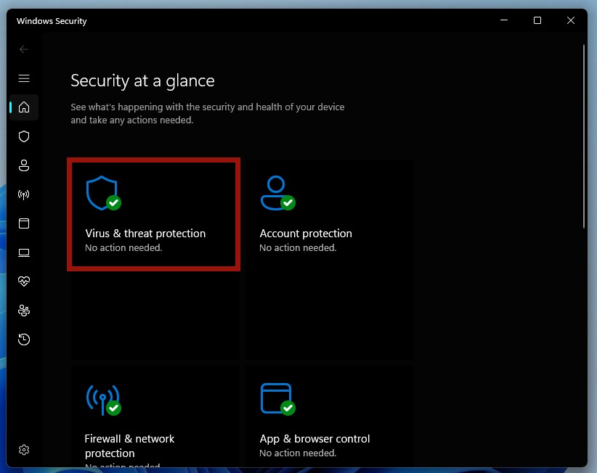This screenshot has width=597, height=473.
Task: Click the green checkmark on Virus & threat protection
Action: pyautogui.click(x=114, y=204)
